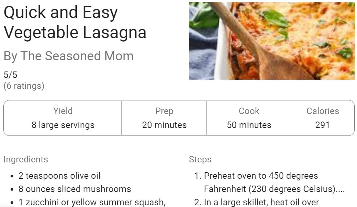Click the 5/5 rating score
The image size is (357, 207).
(x=10, y=75)
